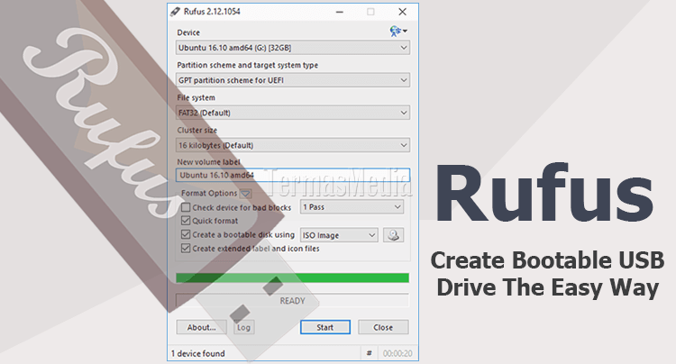
Task: Click the green progress bar
Action: click(292, 278)
